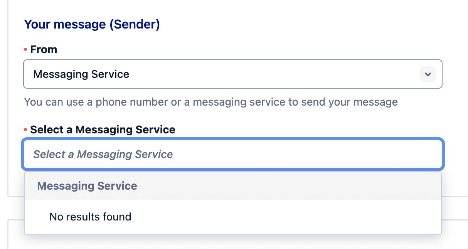This screenshot has width=468, height=249.
Task: Click the Your message (Sender) heading
Action: (x=91, y=24)
